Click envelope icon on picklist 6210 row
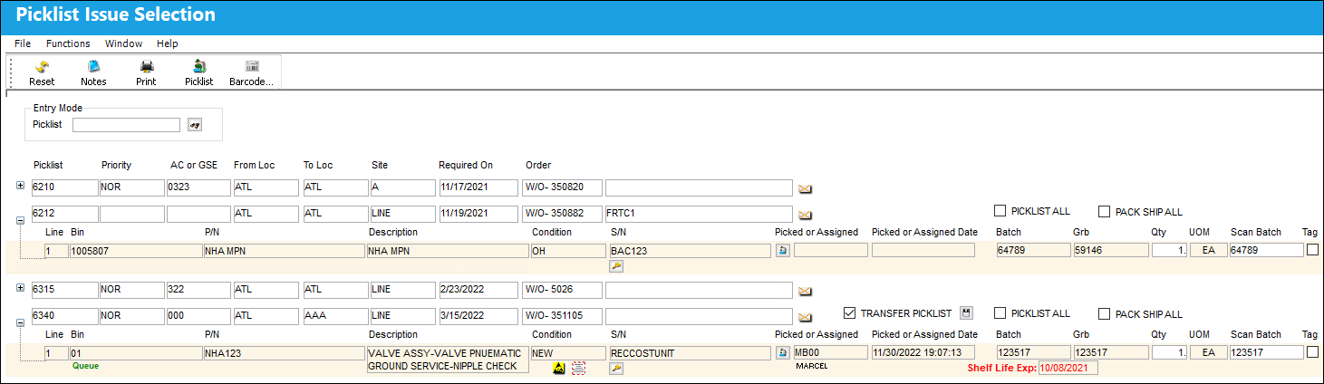The height and width of the screenshot is (384, 1324). tap(805, 188)
